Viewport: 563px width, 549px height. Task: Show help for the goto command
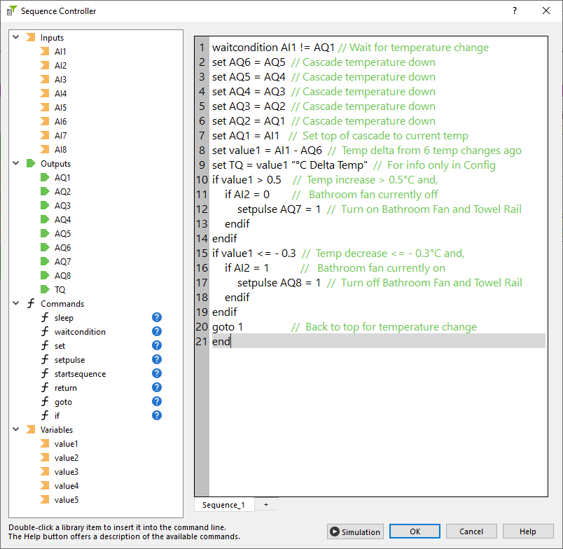[x=157, y=401]
